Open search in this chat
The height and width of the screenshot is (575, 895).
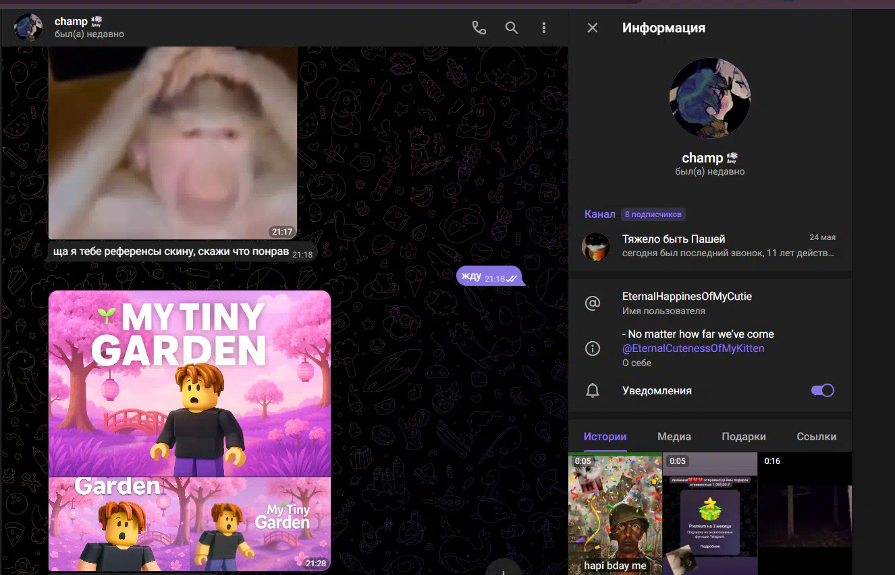[x=512, y=28]
